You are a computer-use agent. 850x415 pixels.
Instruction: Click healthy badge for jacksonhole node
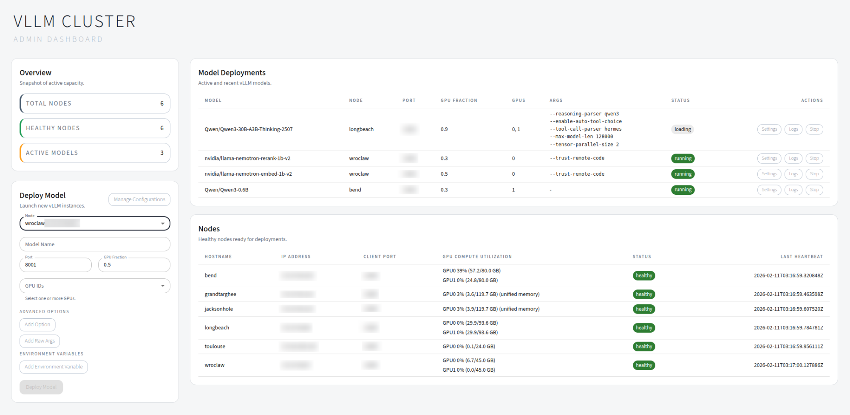tap(644, 309)
